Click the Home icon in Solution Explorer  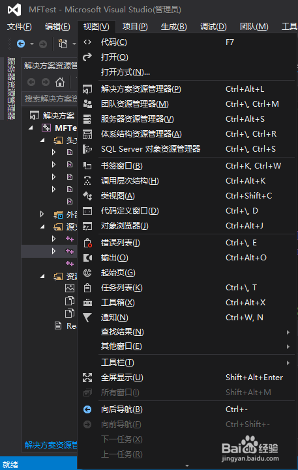[x=60, y=82]
